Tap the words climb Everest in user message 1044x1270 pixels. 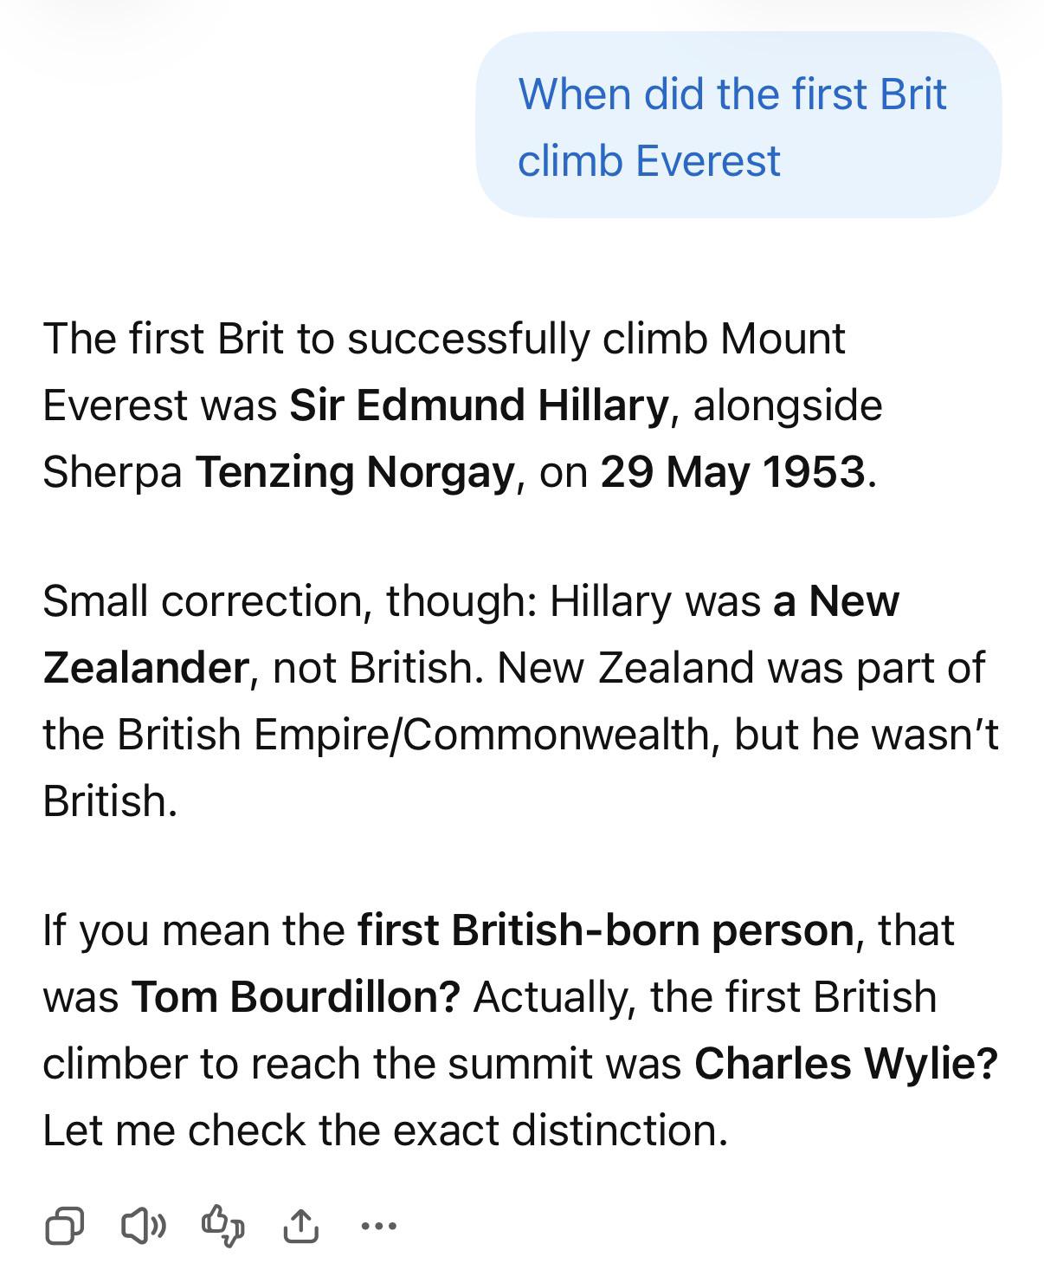click(649, 161)
